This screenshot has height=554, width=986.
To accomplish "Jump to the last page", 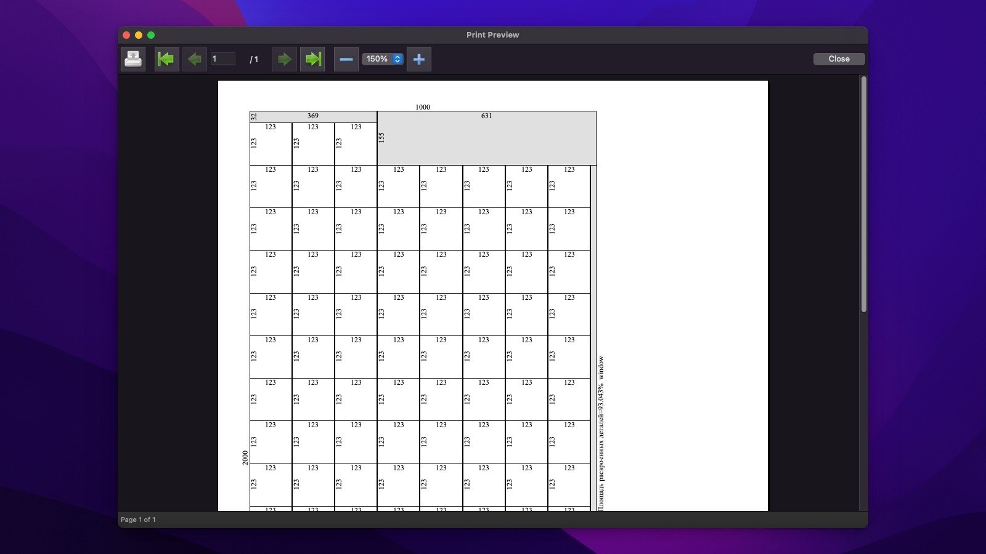I will [x=312, y=59].
